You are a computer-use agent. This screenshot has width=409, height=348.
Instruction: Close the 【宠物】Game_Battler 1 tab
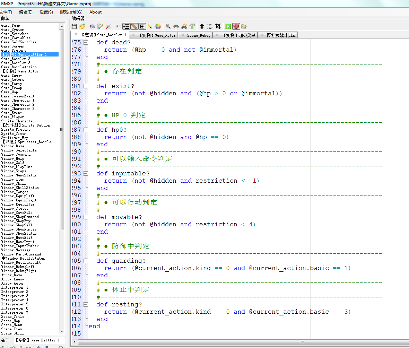[x=76, y=34]
